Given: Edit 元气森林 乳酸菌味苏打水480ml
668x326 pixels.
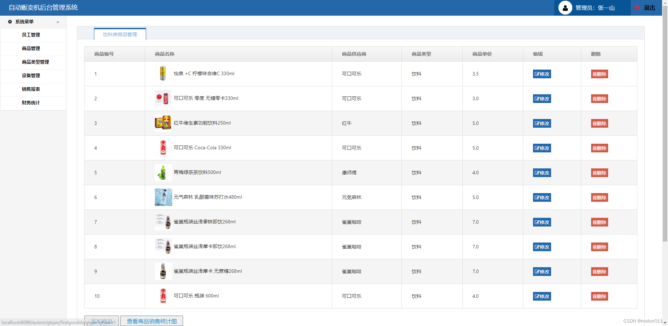Looking at the screenshot, I should click(542, 198).
